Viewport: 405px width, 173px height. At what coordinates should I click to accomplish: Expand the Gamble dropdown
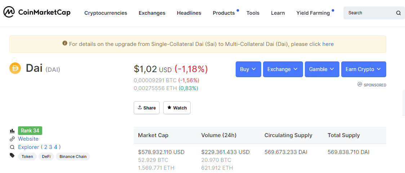click(x=322, y=69)
